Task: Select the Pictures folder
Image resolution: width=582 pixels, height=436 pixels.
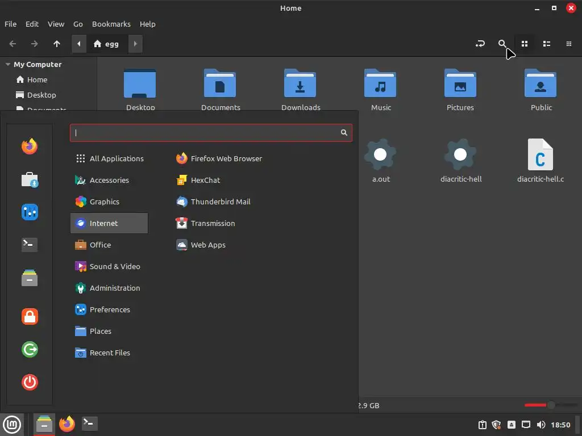Action: pos(460,90)
